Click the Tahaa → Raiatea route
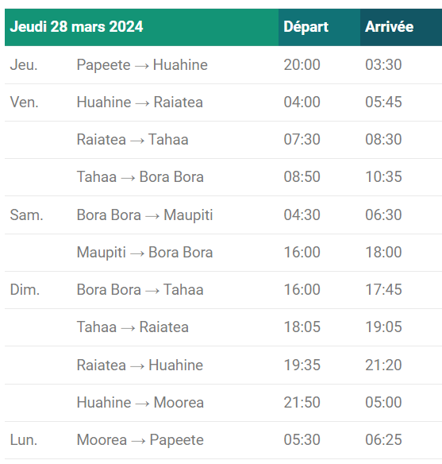 point(133,327)
